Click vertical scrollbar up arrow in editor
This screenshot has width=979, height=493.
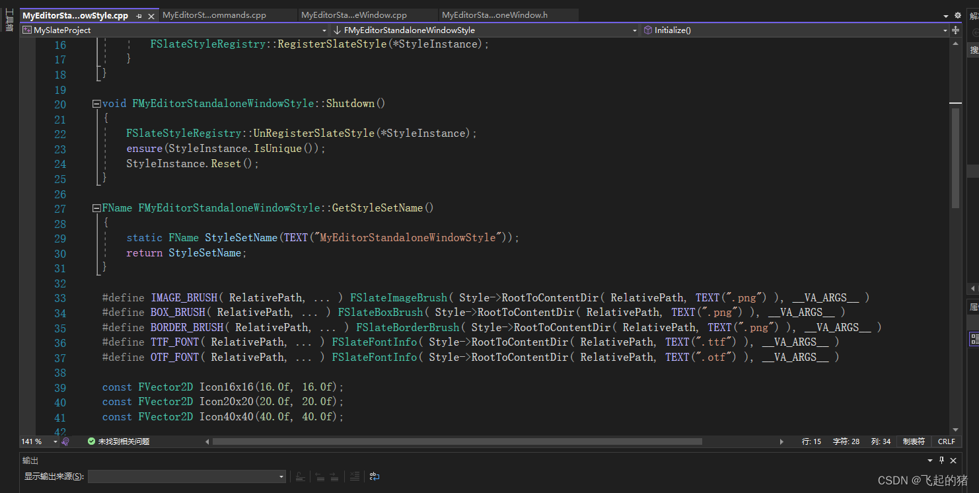[955, 43]
